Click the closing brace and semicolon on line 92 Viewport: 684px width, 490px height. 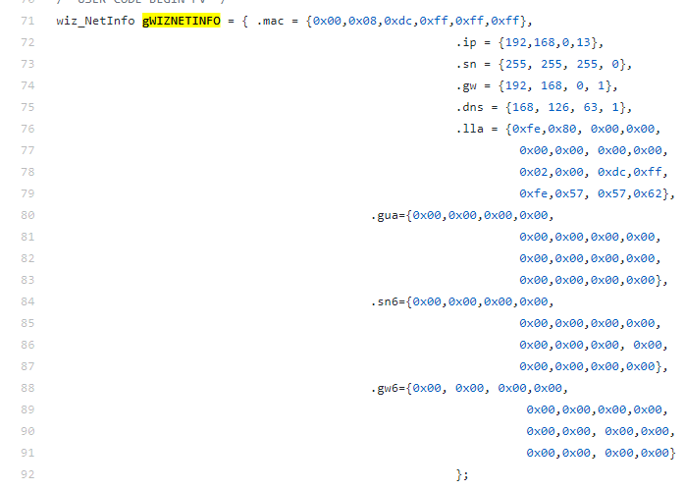click(x=462, y=474)
